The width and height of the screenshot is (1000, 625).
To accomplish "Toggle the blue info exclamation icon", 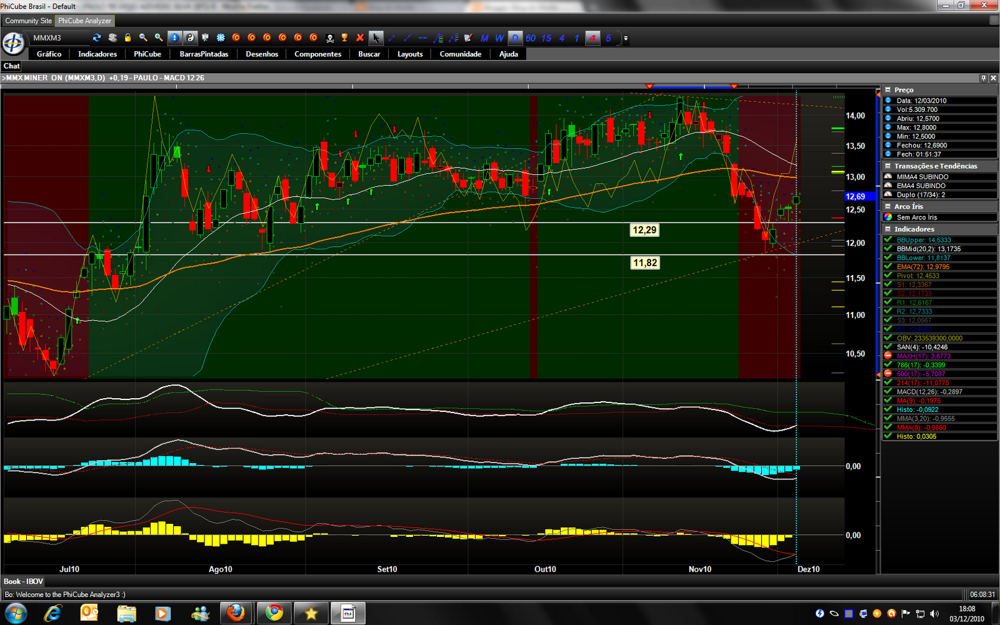I will click(x=174, y=38).
